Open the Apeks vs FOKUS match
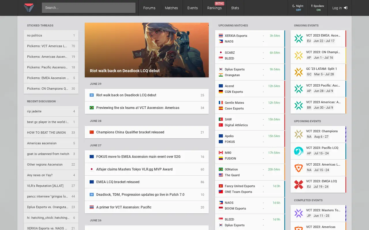This screenshot has height=230, width=369. click(x=250, y=139)
